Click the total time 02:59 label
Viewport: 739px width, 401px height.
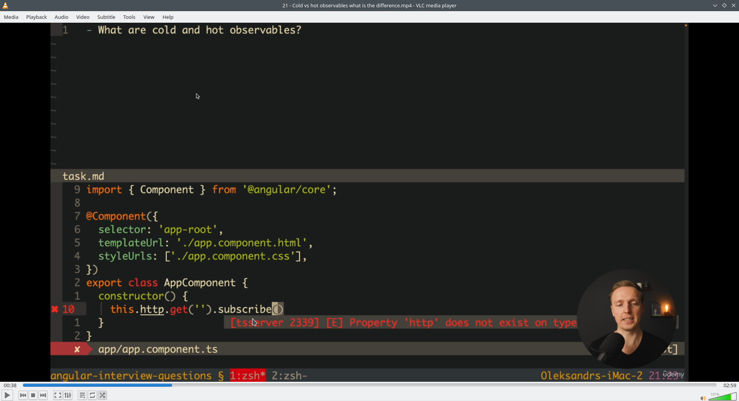(730, 385)
